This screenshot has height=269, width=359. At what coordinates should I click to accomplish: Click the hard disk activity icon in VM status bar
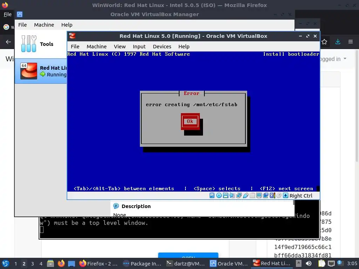pyautogui.click(x=212, y=195)
